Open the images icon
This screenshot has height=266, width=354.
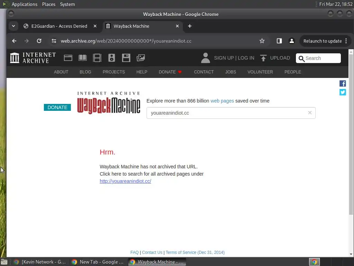(x=141, y=58)
